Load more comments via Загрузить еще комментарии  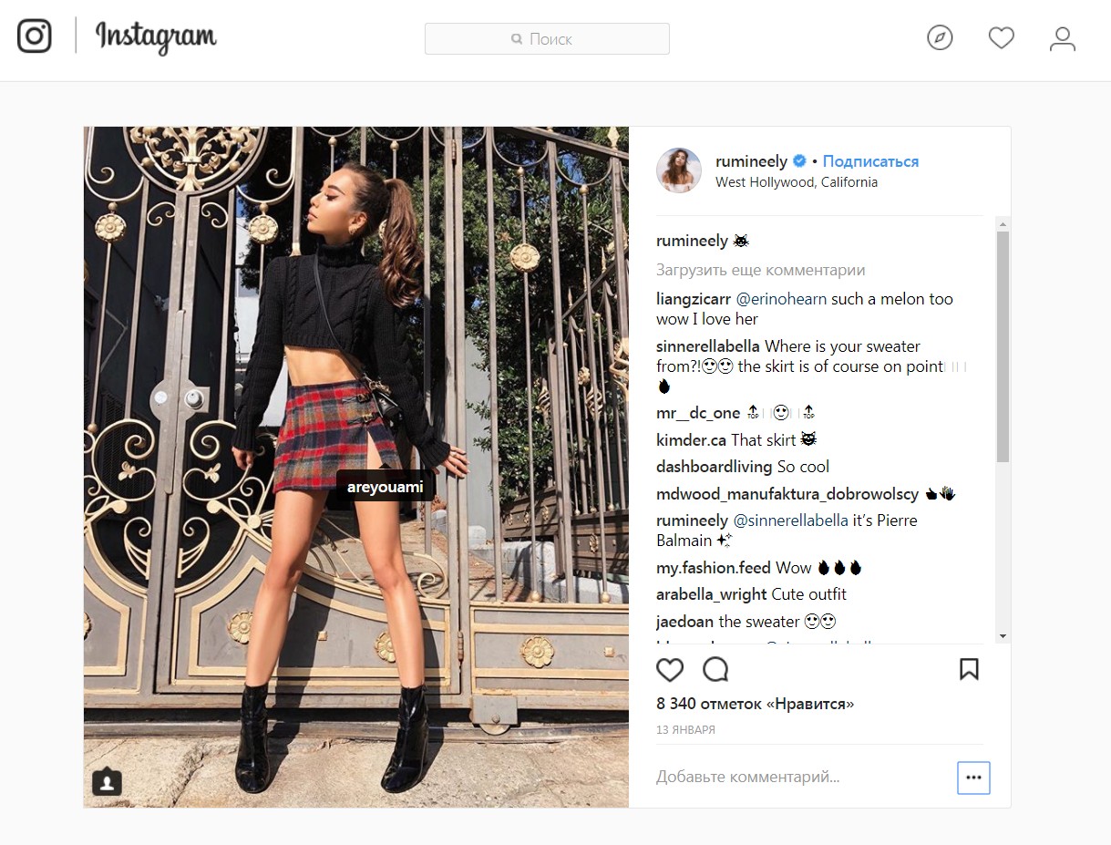click(761, 270)
